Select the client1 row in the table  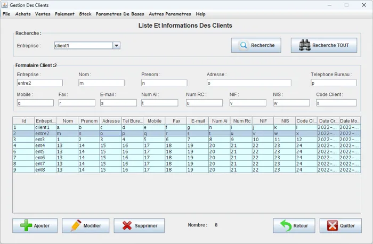45,128
